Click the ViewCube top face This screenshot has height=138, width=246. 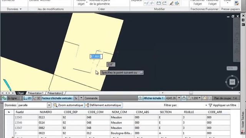coord(232,82)
